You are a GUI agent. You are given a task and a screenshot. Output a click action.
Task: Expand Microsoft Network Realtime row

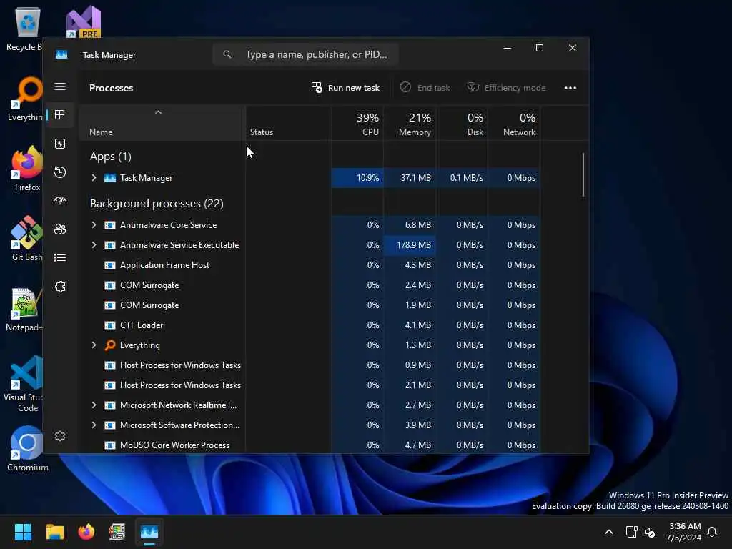pos(94,405)
